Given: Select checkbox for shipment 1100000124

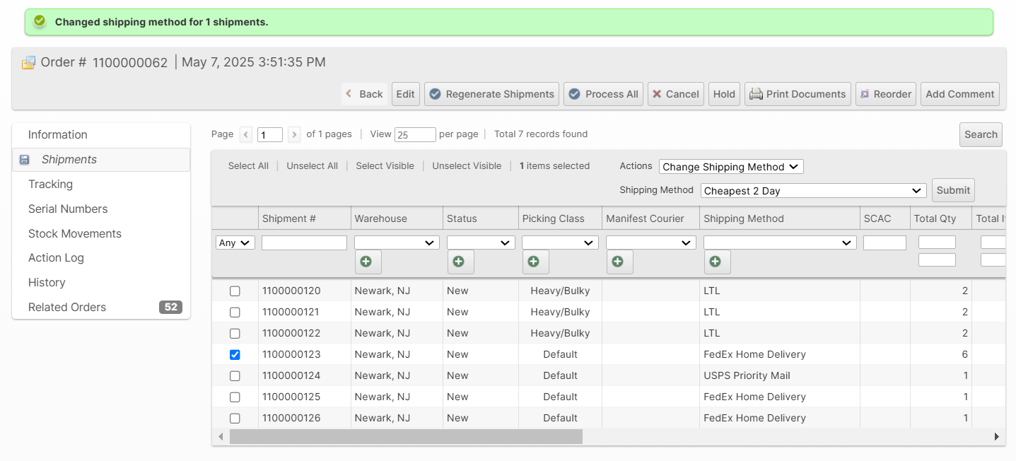Looking at the screenshot, I should (235, 376).
